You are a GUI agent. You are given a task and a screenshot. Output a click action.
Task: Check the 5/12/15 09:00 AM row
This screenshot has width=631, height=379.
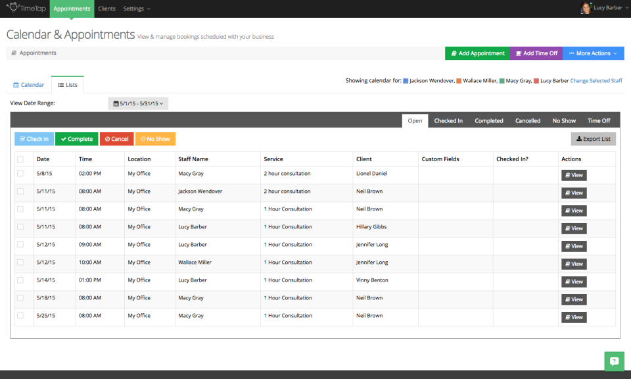[x=20, y=245]
